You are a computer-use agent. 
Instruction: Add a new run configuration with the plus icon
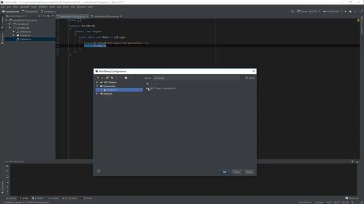98,78
